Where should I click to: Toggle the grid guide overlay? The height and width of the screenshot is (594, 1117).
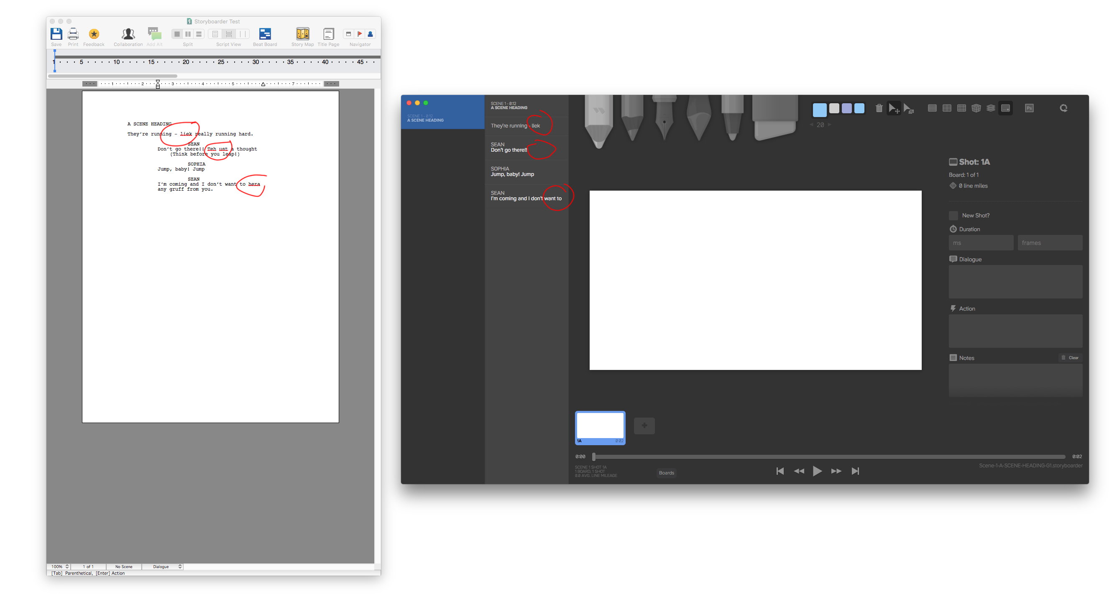931,108
